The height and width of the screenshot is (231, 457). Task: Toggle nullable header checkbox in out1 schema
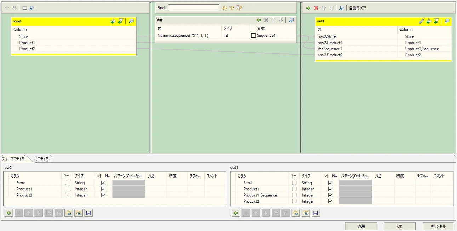pyautogui.click(x=326, y=176)
